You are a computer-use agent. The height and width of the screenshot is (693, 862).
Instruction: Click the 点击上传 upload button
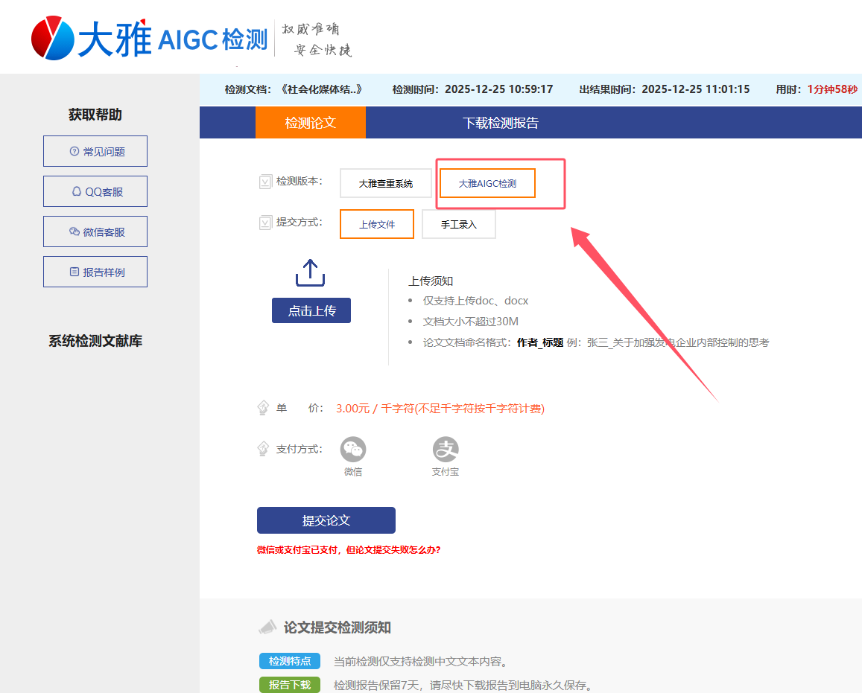coord(311,310)
